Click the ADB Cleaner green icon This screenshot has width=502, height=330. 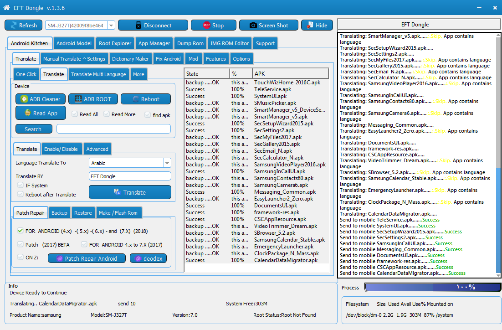[x=24, y=99]
